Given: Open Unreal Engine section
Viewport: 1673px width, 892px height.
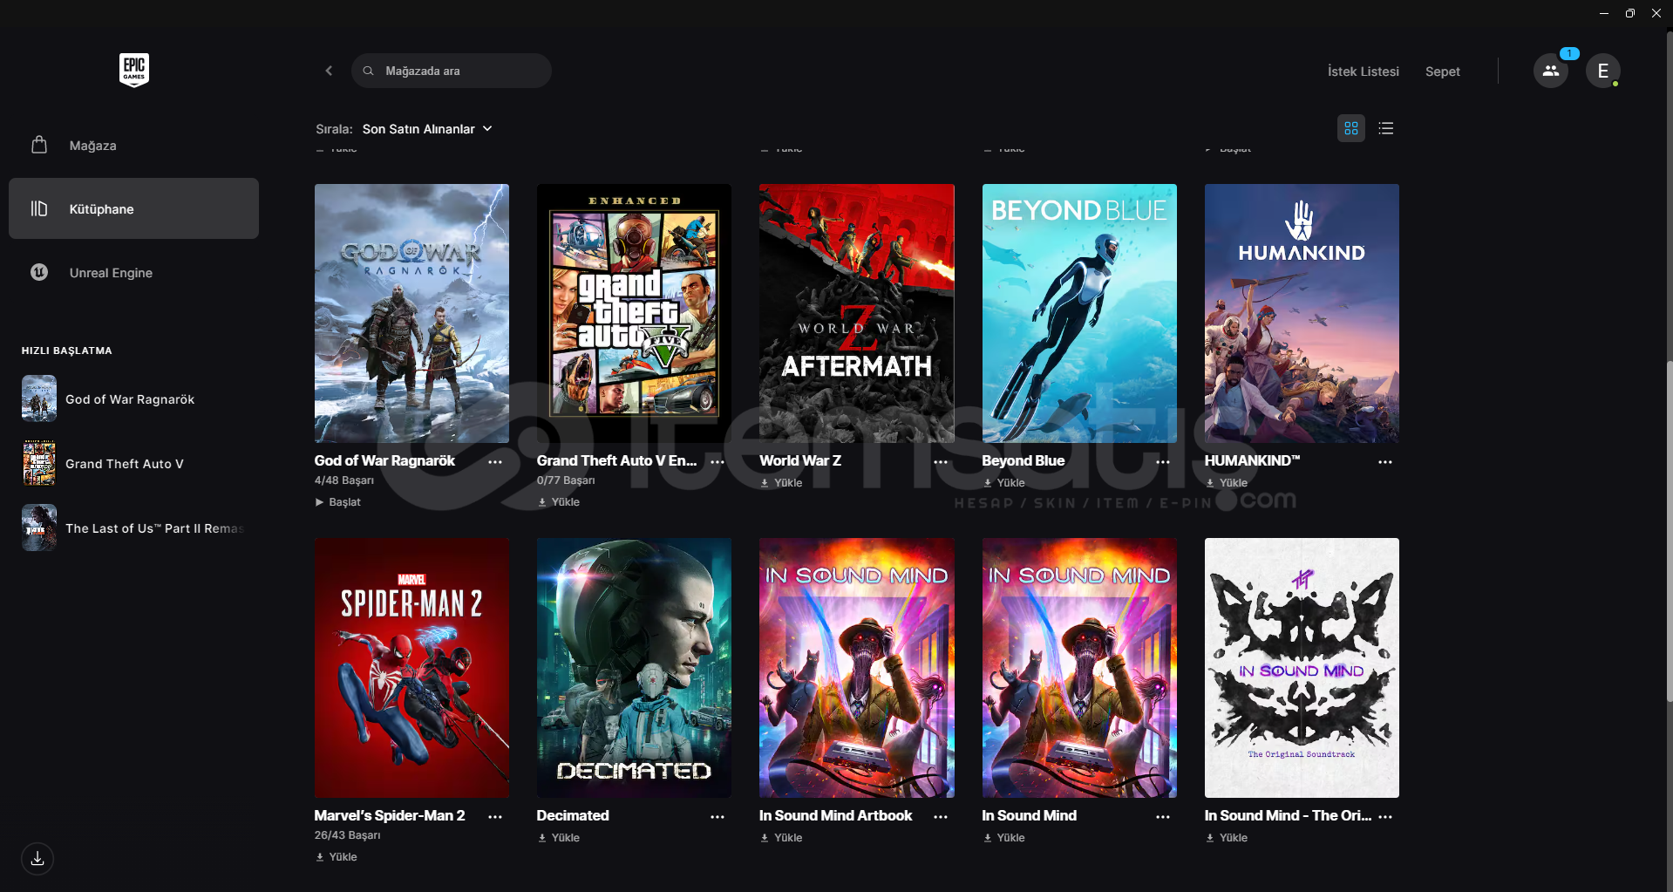Looking at the screenshot, I should click(133, 272).
